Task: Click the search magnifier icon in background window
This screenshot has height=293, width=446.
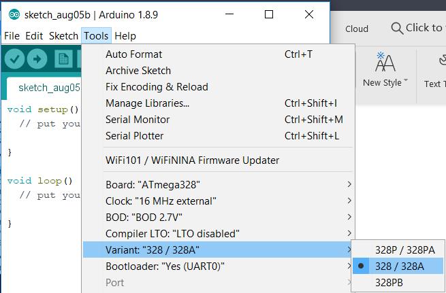Action: pyautogui.click(x=397, y=29)
